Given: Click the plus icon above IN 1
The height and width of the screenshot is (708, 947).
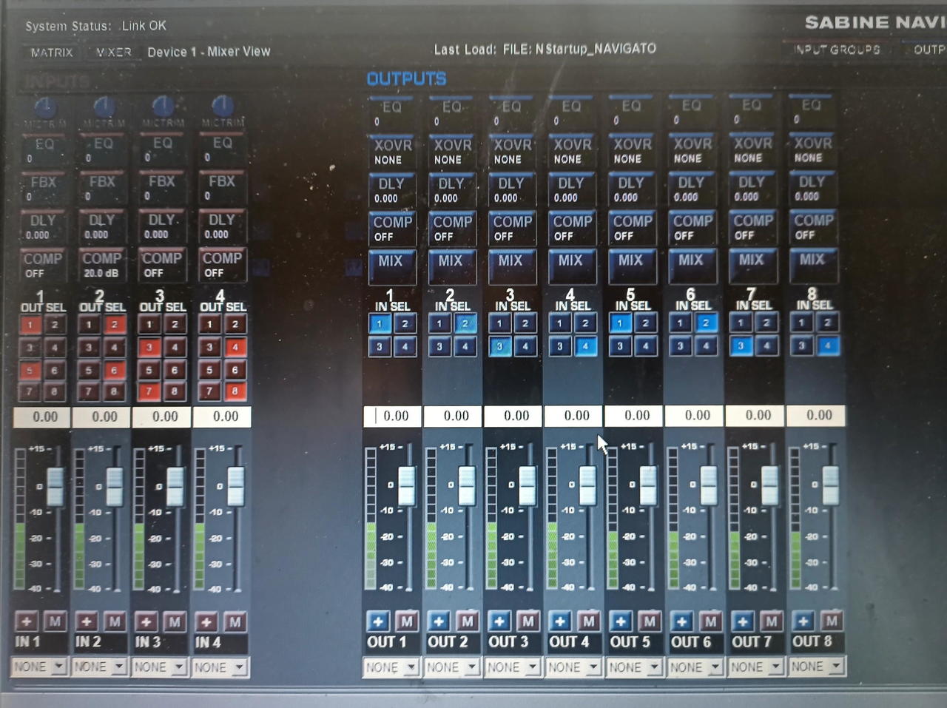Looking at the screenshot, I should (26, 622).
